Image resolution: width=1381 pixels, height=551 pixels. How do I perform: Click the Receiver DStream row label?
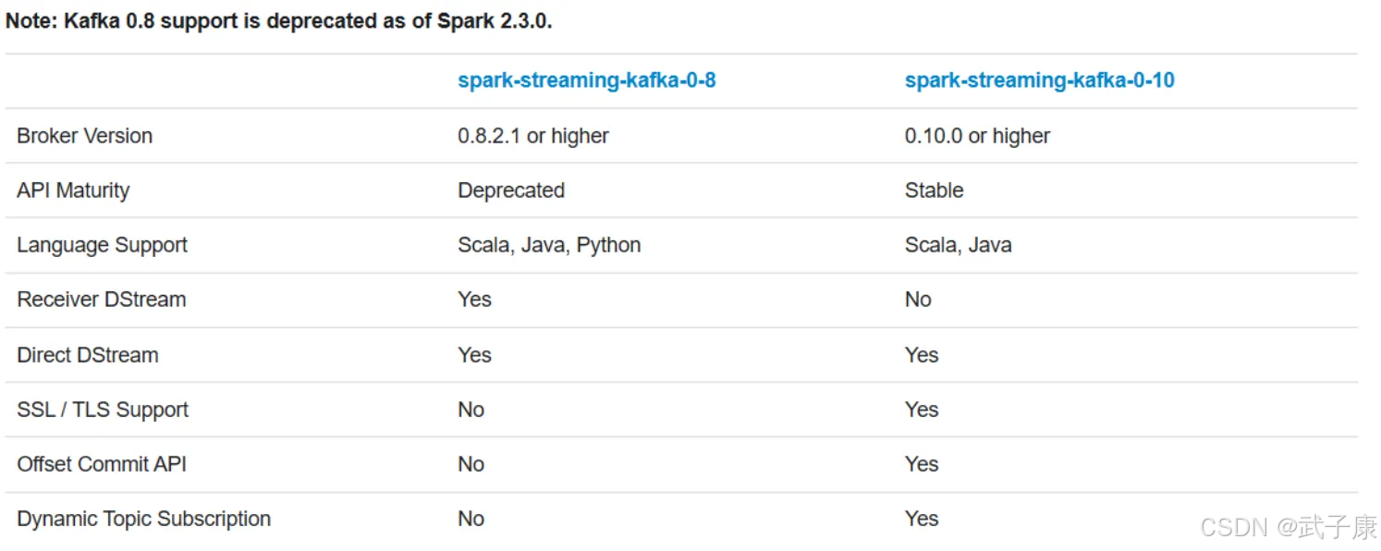pyautogui.click(x=101, y=300)
